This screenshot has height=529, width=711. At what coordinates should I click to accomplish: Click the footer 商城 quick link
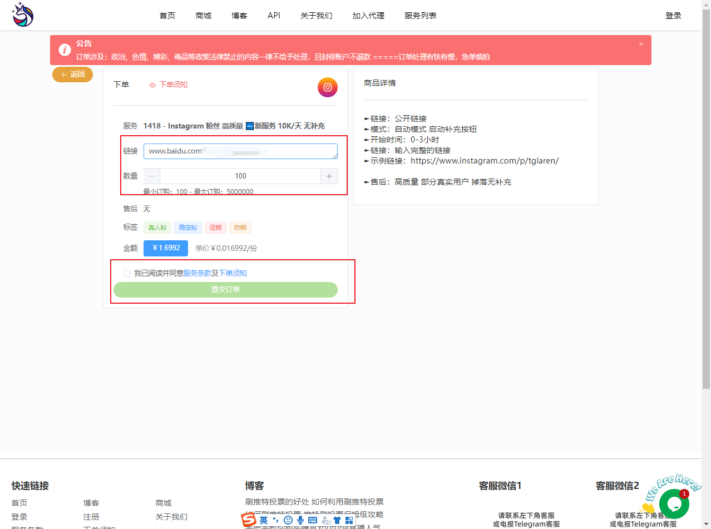[164, 503]
